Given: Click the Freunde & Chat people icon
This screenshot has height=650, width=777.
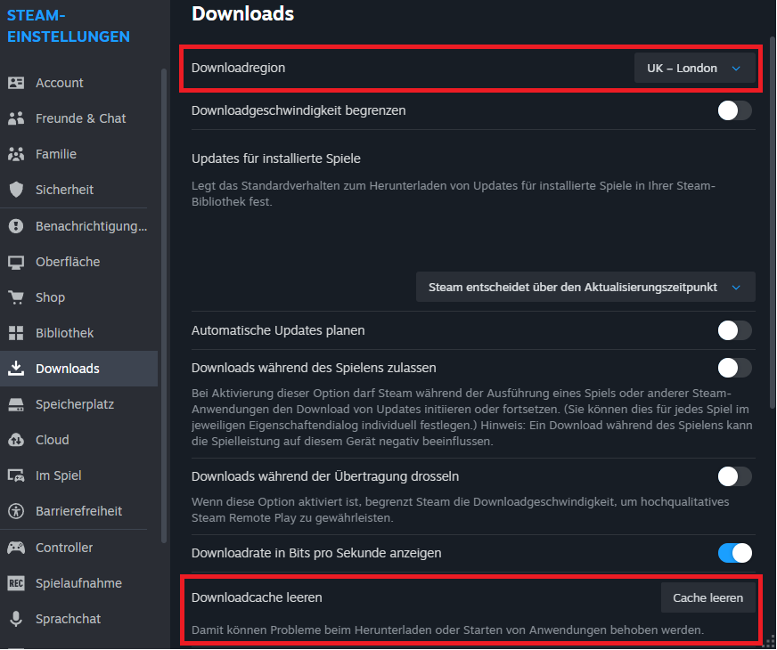Looking at the screenshot, I should click(x=16, y=118).
